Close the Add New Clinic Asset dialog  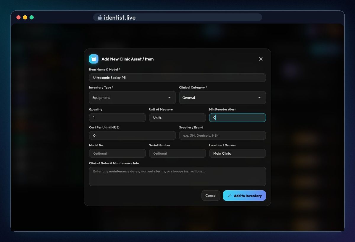(261, 59)
